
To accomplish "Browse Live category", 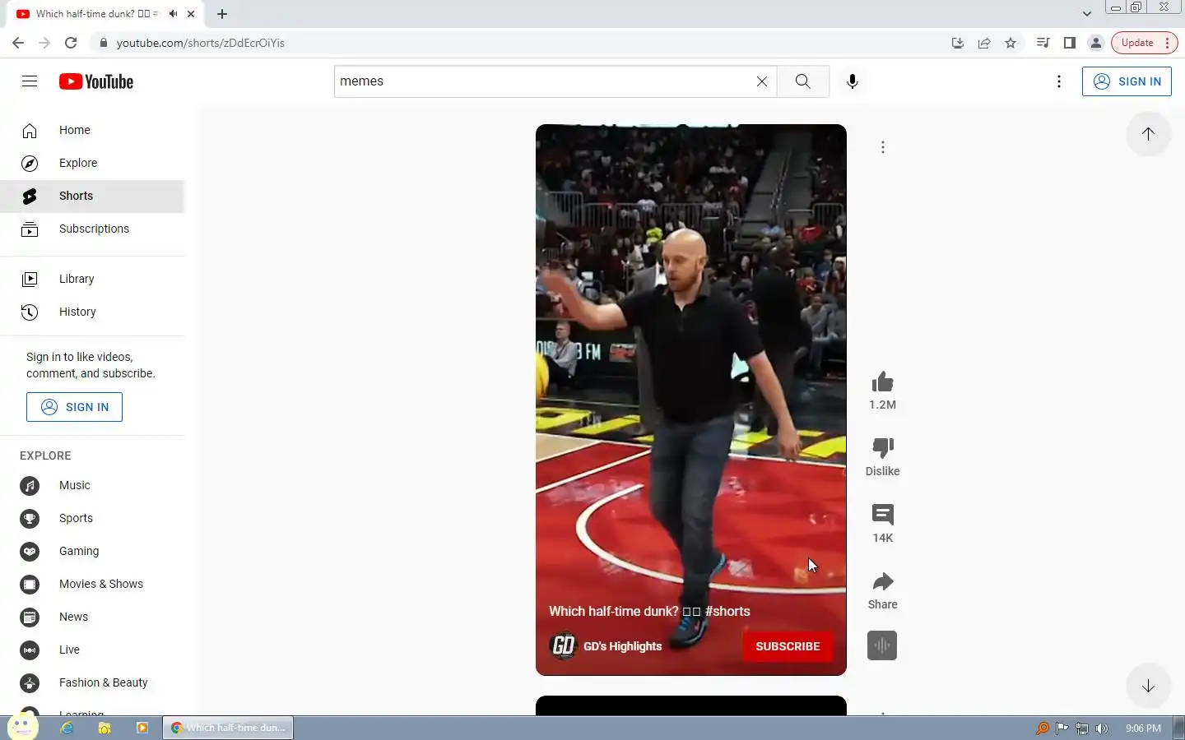I will pos(92,650).
